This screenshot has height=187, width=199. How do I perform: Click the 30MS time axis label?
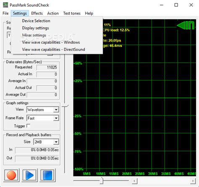153,174
